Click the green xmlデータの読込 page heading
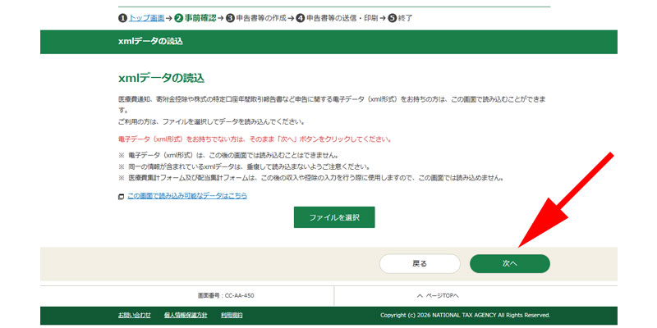The image size is (657, 328). pyautogui.click(x=161, y=78)
